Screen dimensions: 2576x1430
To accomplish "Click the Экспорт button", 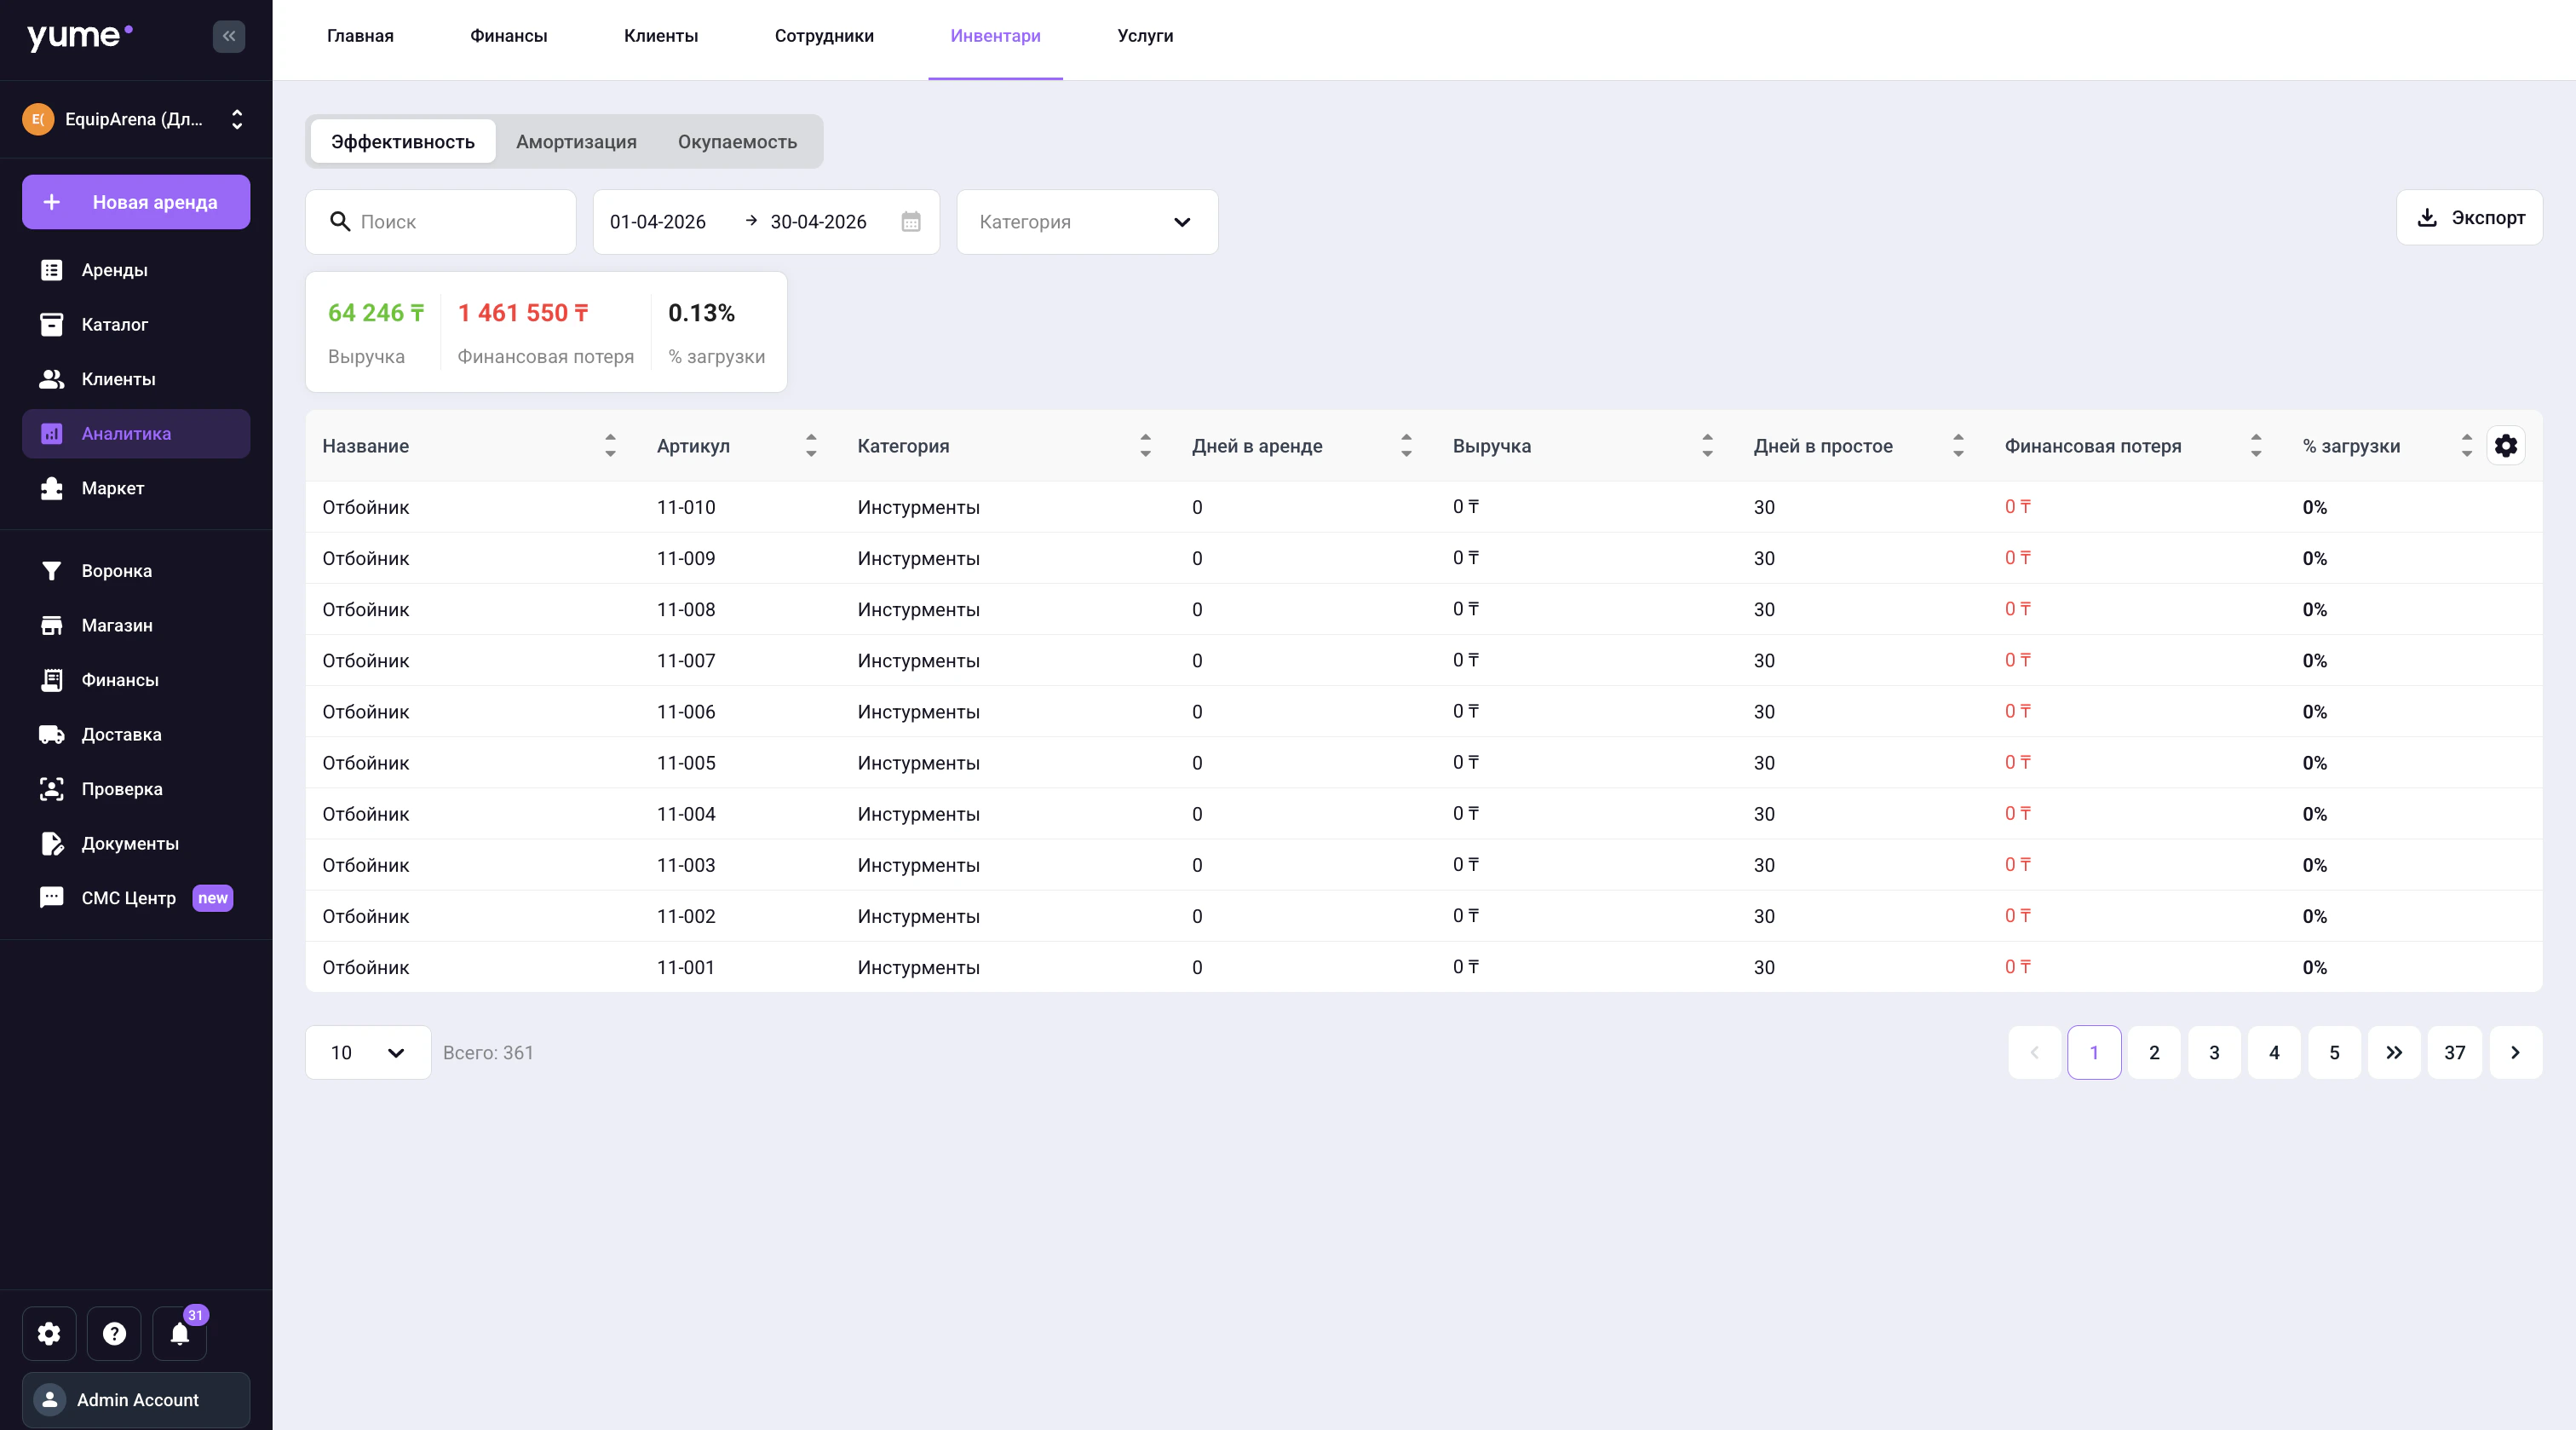I will click(2469, 217).
